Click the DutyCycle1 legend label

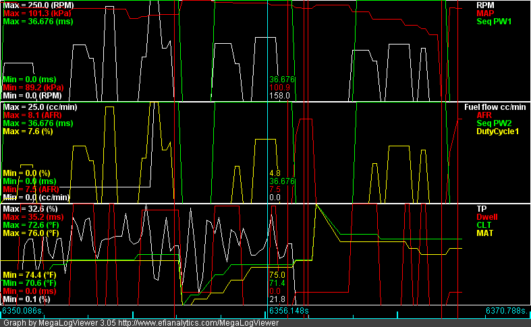point(497,131)
